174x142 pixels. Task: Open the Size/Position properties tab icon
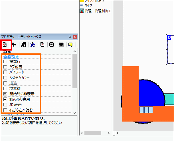click(x=14, y=45)
